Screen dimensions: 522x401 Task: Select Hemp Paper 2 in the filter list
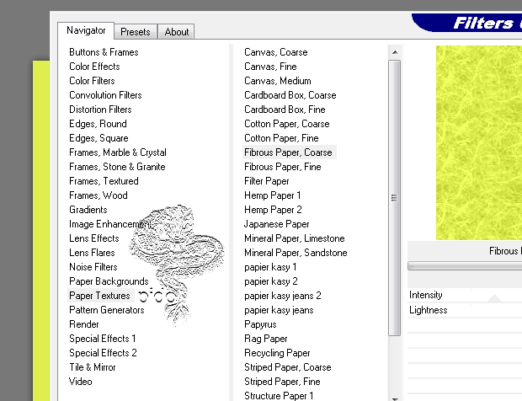click(273, 210)
